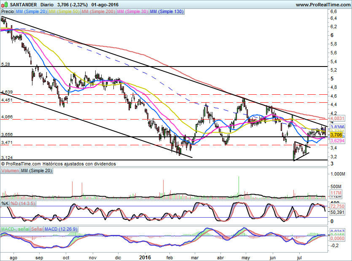Click the 6,6 price axis label
352x261 pixels.
[x=333, y=12]
